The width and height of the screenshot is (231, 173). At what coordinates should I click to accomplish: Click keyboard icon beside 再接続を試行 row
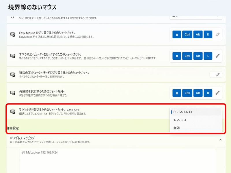click(x=12, y=93)
